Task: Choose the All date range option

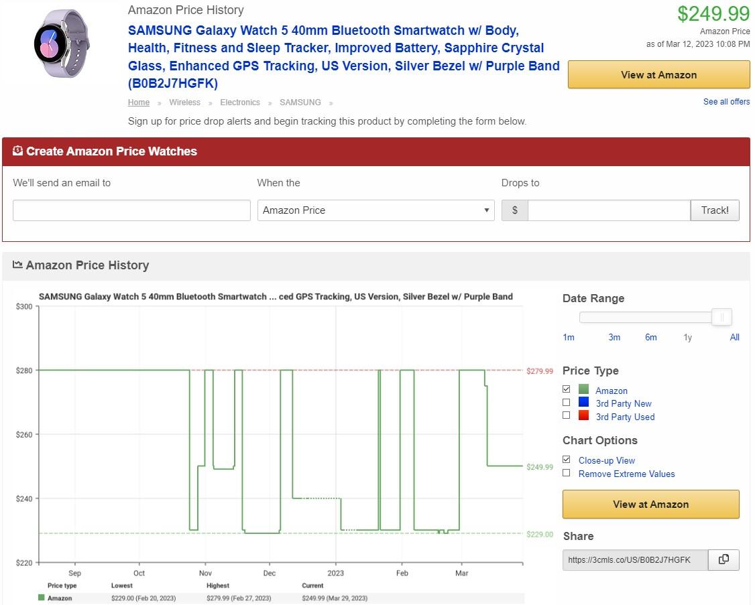Action: point(734,338)
